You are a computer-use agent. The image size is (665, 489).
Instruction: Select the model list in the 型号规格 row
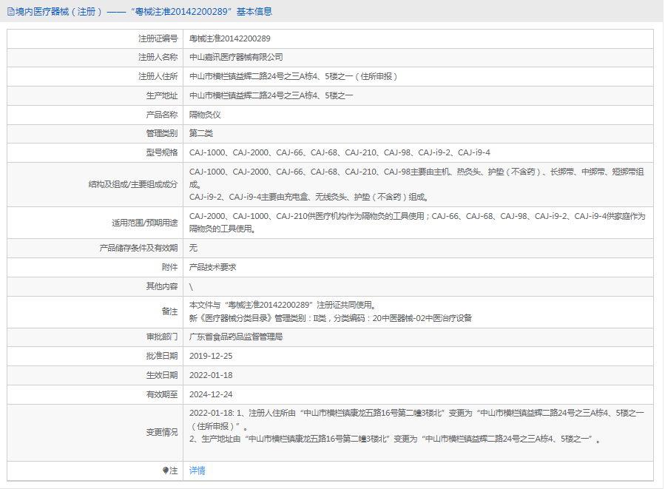tap(340, 152)
